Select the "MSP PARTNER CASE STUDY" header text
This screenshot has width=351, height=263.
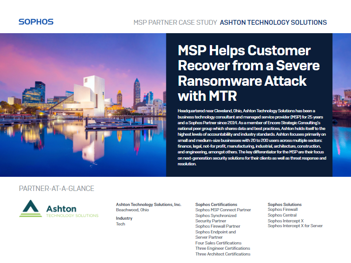(175, 23)
